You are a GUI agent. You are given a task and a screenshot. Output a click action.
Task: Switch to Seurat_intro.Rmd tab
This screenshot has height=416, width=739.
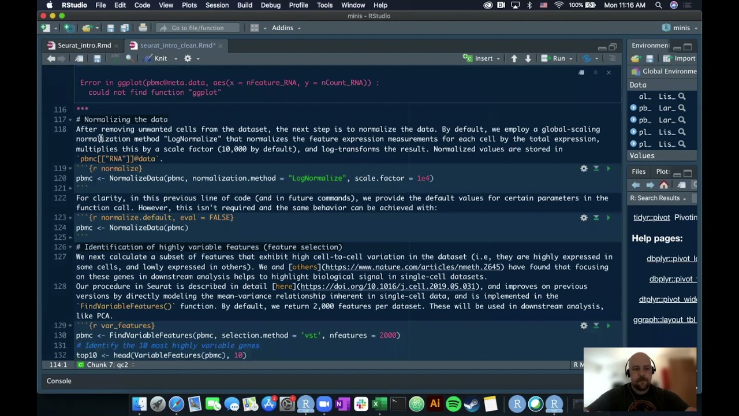[x=84, y=46]
